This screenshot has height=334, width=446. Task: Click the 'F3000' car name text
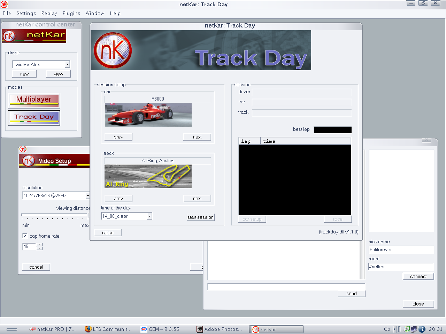[x=158, y=99]
